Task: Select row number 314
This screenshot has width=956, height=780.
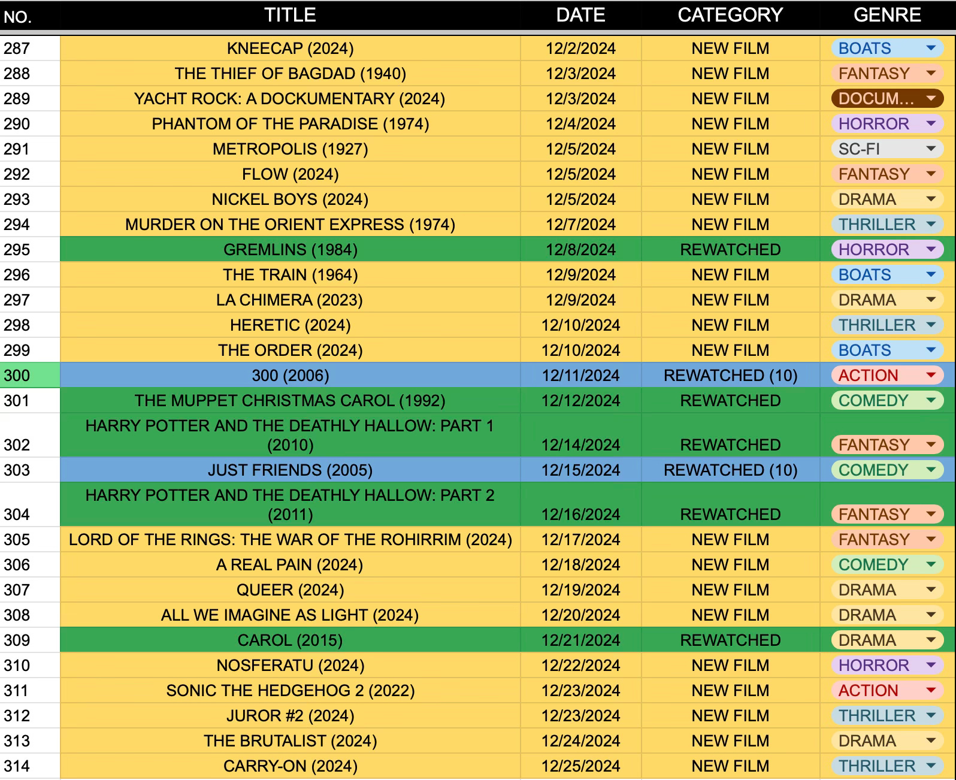Action: (x=30, y=766)
